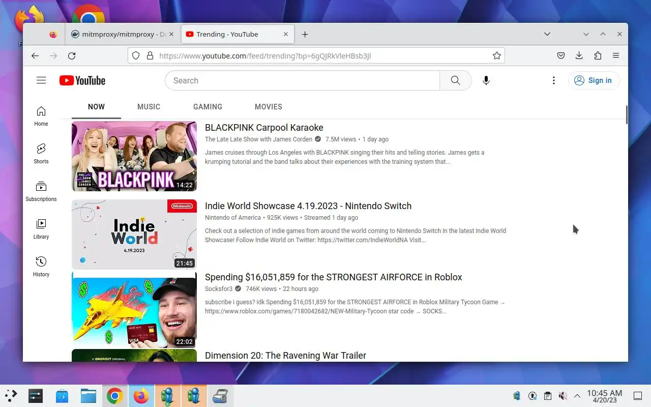Switch to the mitmproxy/mitmproxy tab
This screenshot has height=407, width=651.
(x=123, y=34)
